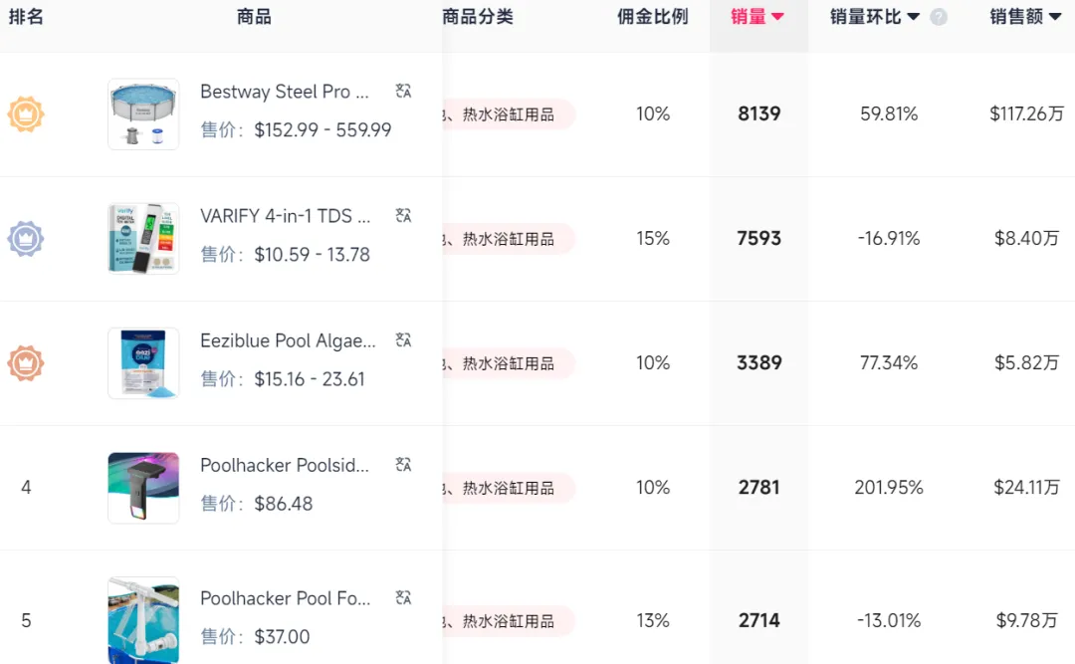Sort by 销售额 column arrow
The width and height of the screenshot is (1075, 664).
1055,17
